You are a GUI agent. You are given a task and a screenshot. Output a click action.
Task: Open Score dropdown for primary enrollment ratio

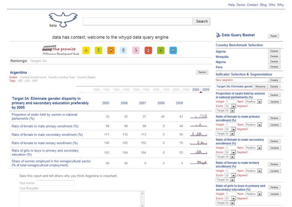tap(230, 129)
